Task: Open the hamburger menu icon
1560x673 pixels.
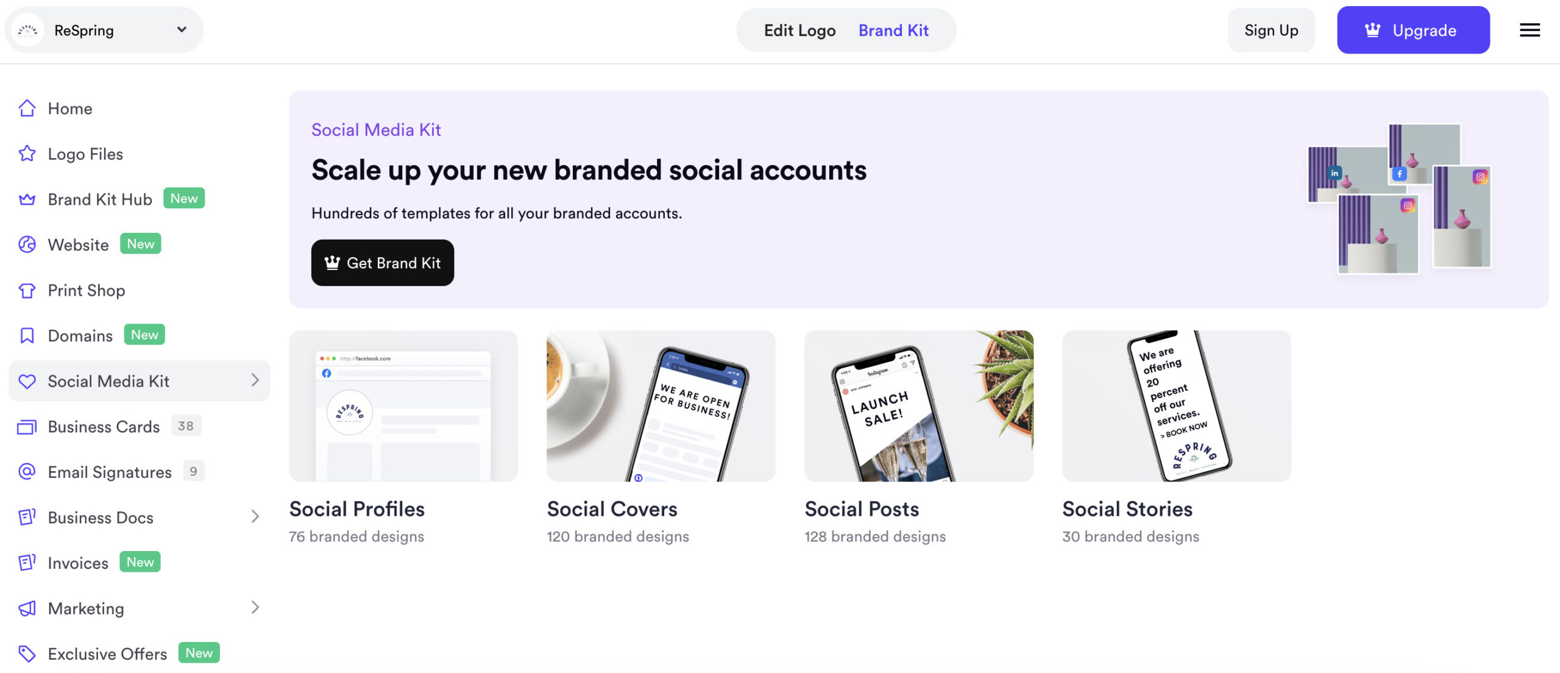Action: point(1530,30)
